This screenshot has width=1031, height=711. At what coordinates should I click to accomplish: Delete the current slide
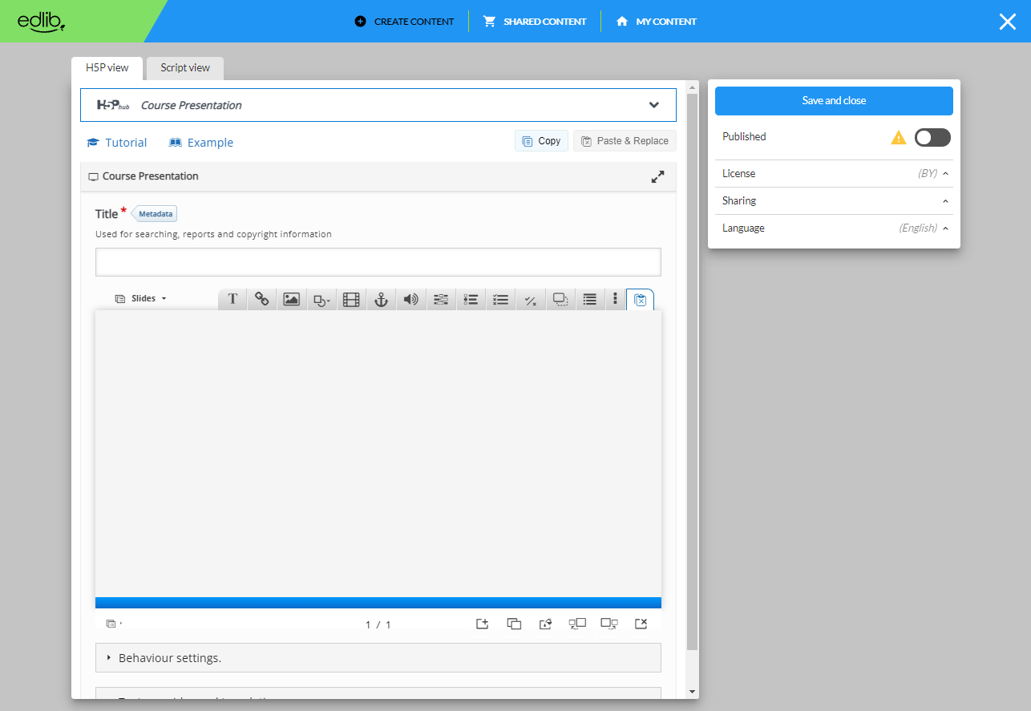(x=641, y=624)
